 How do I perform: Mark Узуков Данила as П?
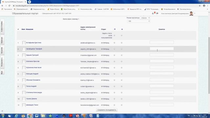[115, 99]
